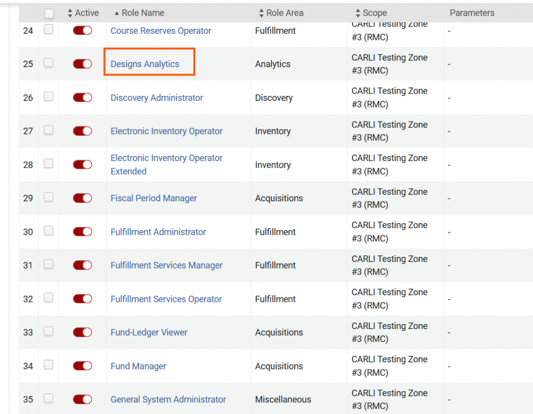Open General System Administrator role
The width and height of the screenshot is (533, 414).
(168, 400)
